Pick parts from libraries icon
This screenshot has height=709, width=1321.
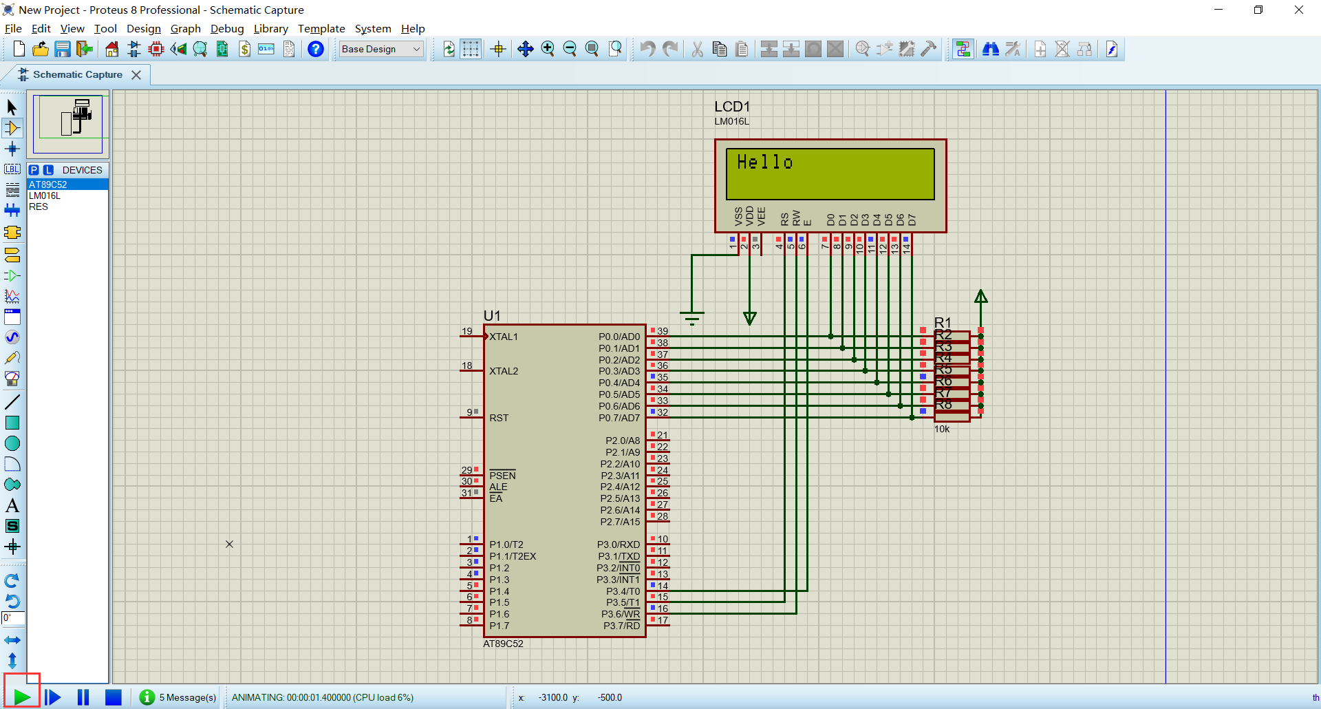pyautogui.click(x=863, y=49)
